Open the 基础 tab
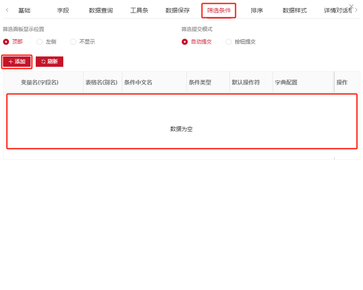Viewport: 363px width, 290px height. [x=24, y=10]
